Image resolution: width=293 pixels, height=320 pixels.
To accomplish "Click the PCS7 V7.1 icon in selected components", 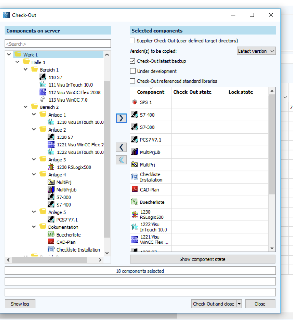I will pos(134,140).
